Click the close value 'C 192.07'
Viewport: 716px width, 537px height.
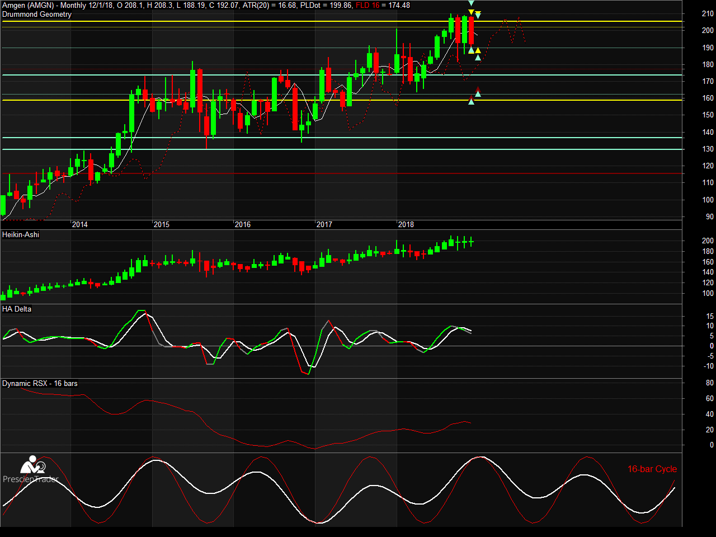[224, 5]
